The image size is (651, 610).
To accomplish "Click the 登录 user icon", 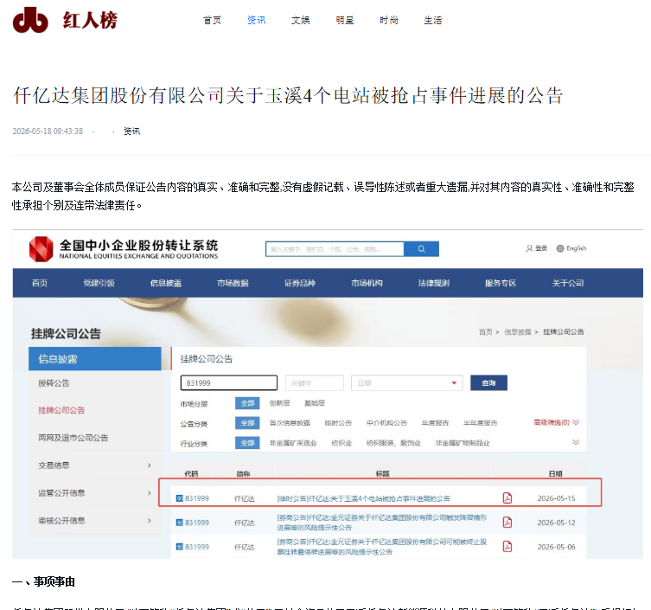I will pos(529,248).
